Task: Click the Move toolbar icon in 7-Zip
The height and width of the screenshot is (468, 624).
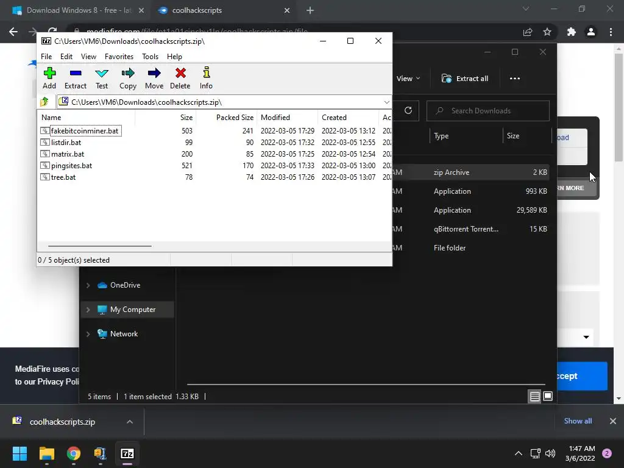Action: tap(154, 79)
